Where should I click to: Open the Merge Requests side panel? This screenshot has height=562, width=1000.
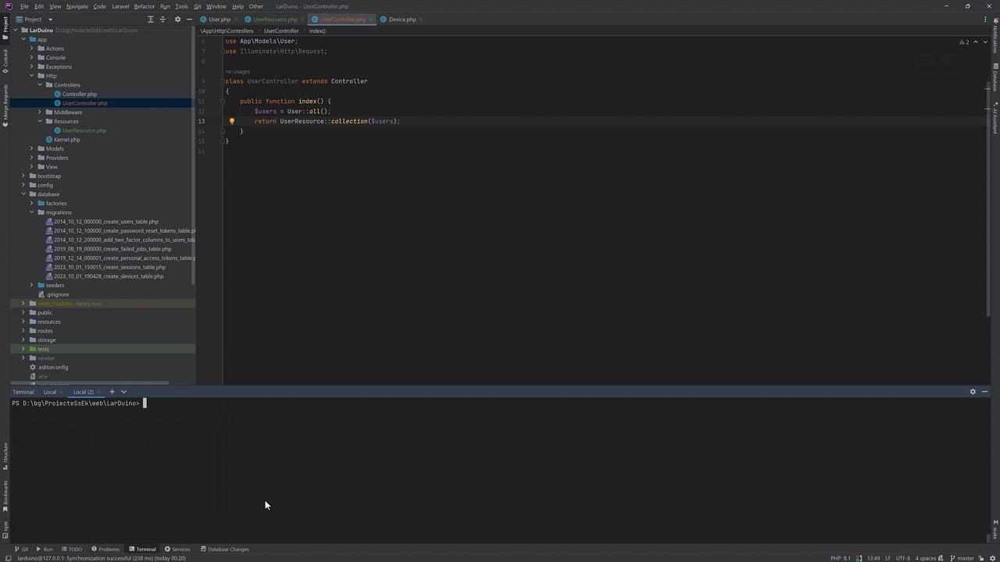coord(5,105)
